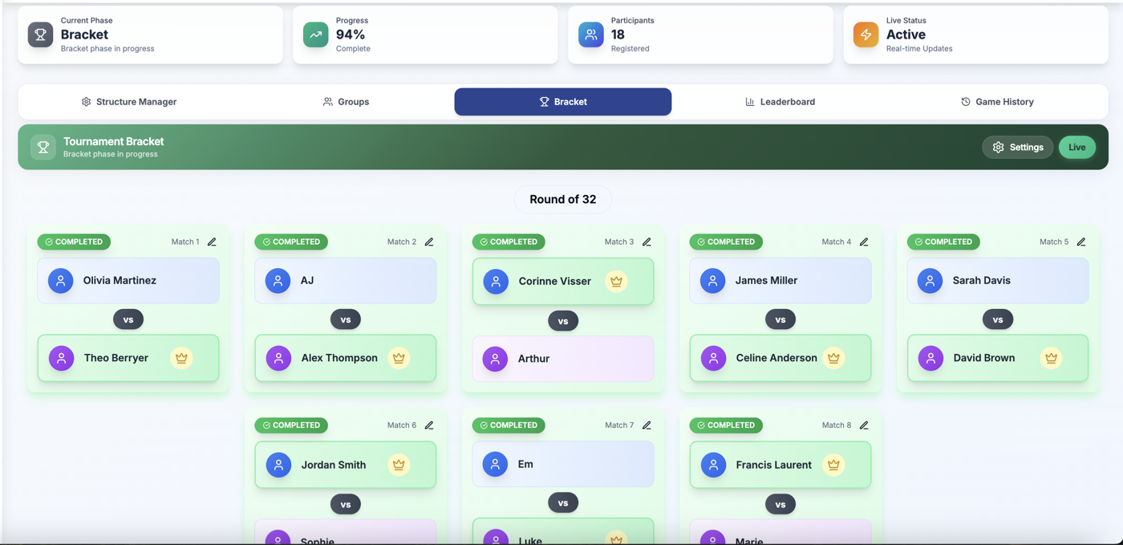The image size is (1123, 545).
Task: Open the Leaderboard tab
Action: click(x=780, y=102)
